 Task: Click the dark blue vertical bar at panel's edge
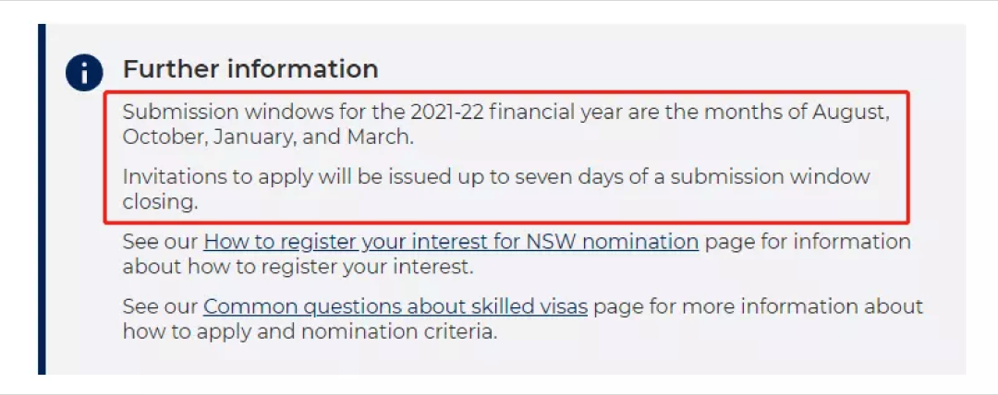[x=42, y=199]
